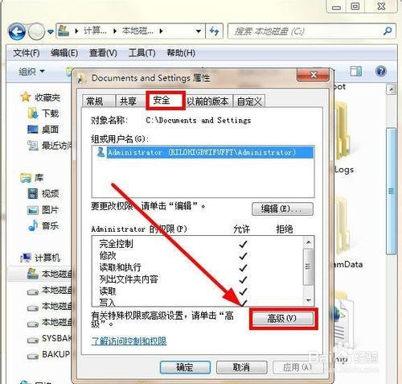Viewport: 402px width, 384px height.
Task: Switch to the 自定义 tab
Action: 249,101
